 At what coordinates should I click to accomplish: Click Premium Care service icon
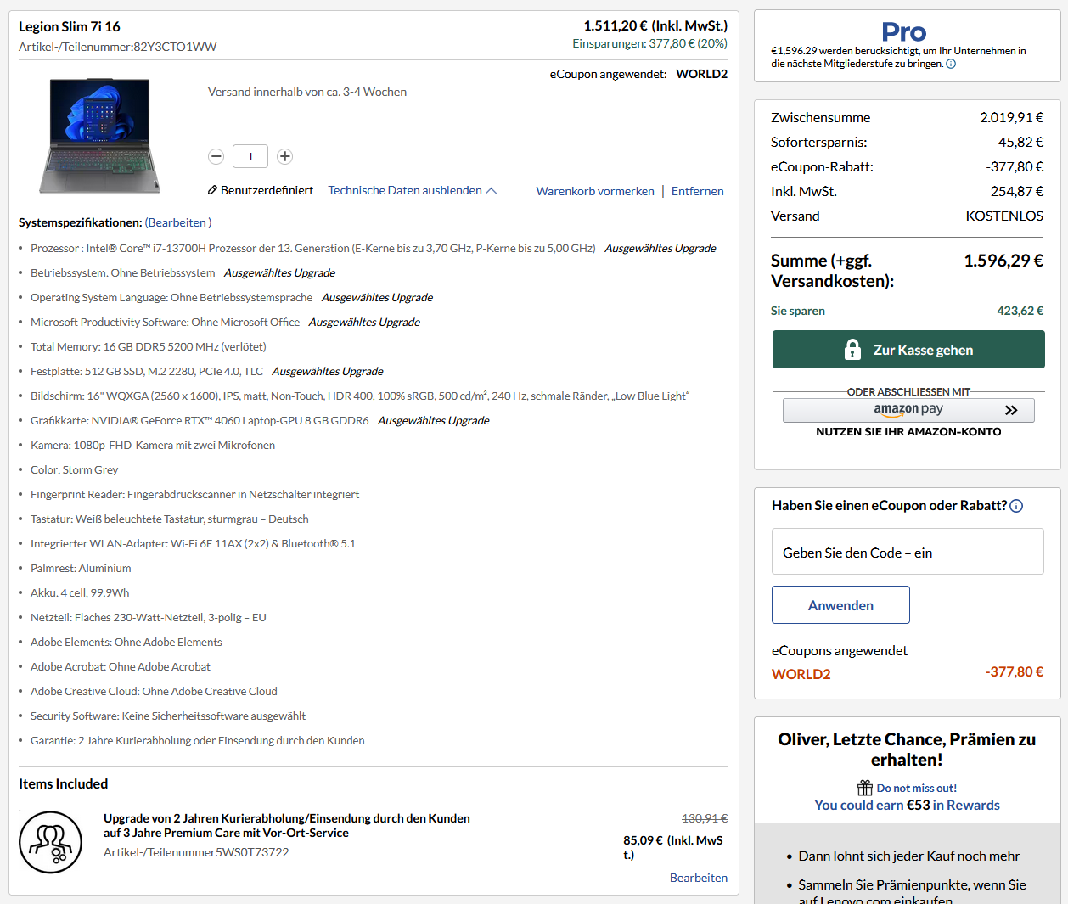tap(51, 842)
